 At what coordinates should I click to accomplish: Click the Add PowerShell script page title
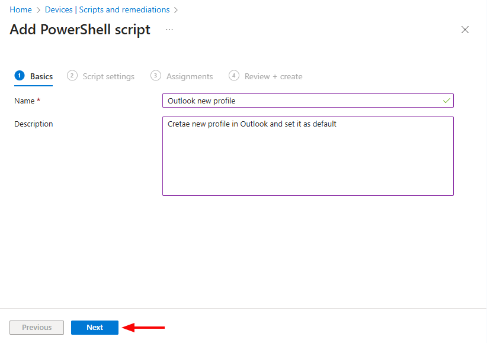click(x=80, y=30)
